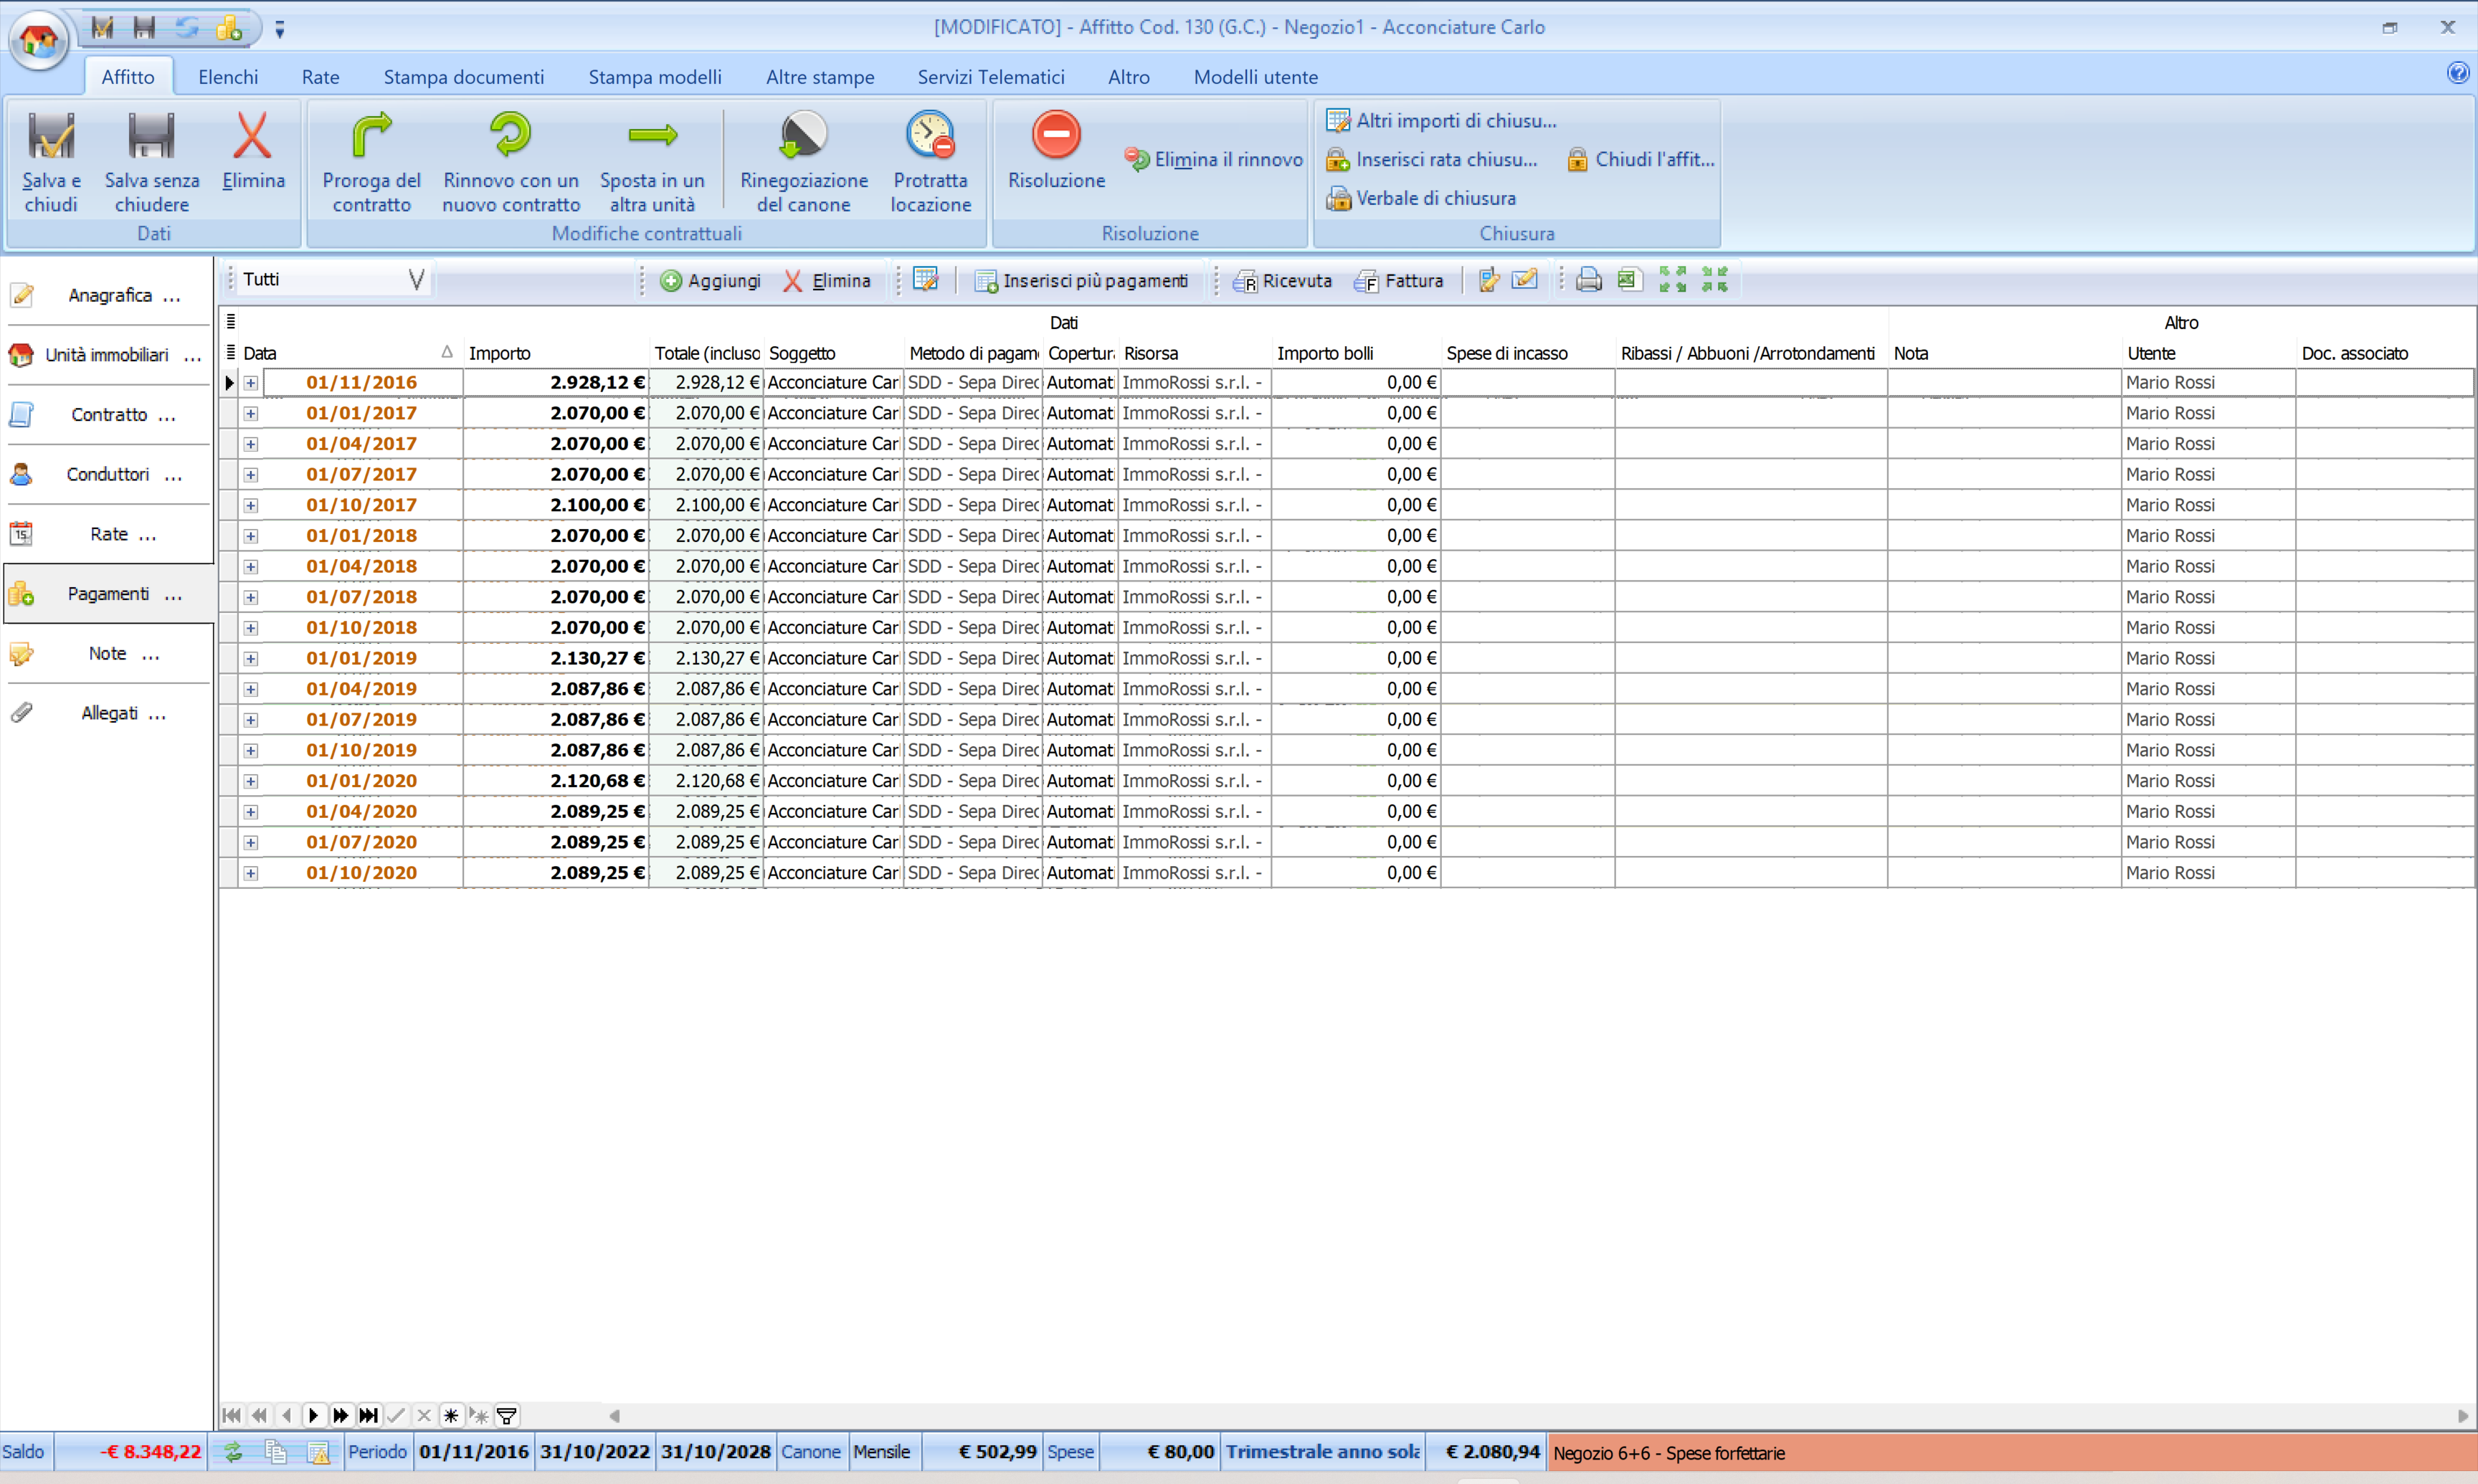Click Chiudi l'affitto button
The image size is (2478, 1484).
1640,159
